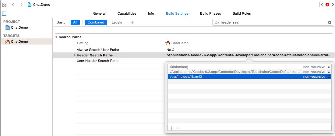The width and height of the screenshot is (335, 136).
Task: Clear the build settings search text
Action: 330,22
